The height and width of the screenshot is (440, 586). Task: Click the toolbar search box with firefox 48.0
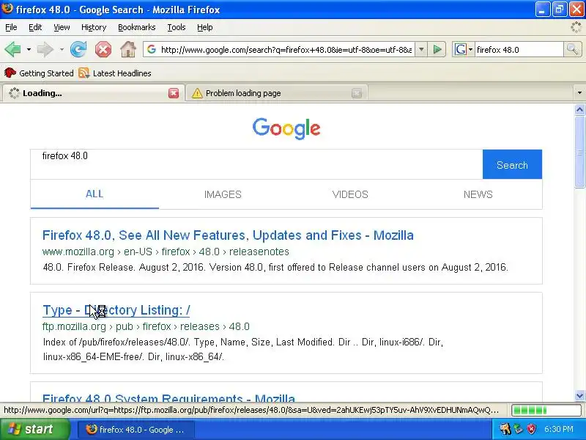519,49
